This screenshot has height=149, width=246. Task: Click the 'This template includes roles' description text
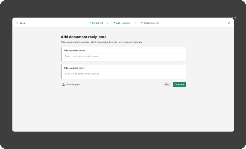pos(102,42)
